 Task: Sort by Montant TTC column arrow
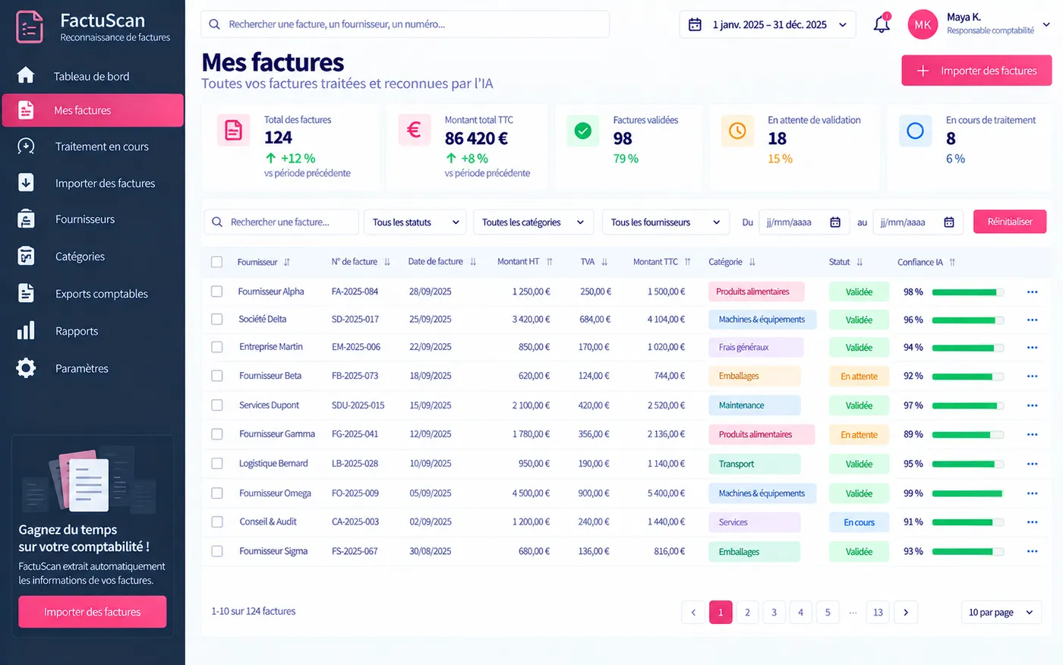pos(687,262)
